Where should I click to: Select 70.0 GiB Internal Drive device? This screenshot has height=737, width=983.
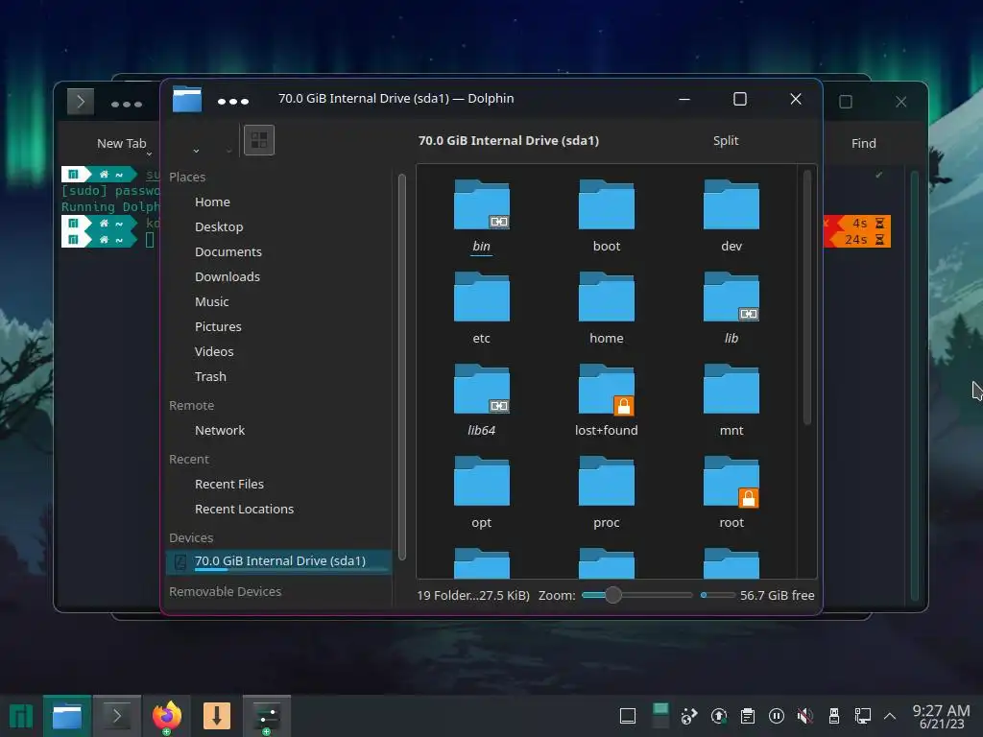click(x=279, y=561)
